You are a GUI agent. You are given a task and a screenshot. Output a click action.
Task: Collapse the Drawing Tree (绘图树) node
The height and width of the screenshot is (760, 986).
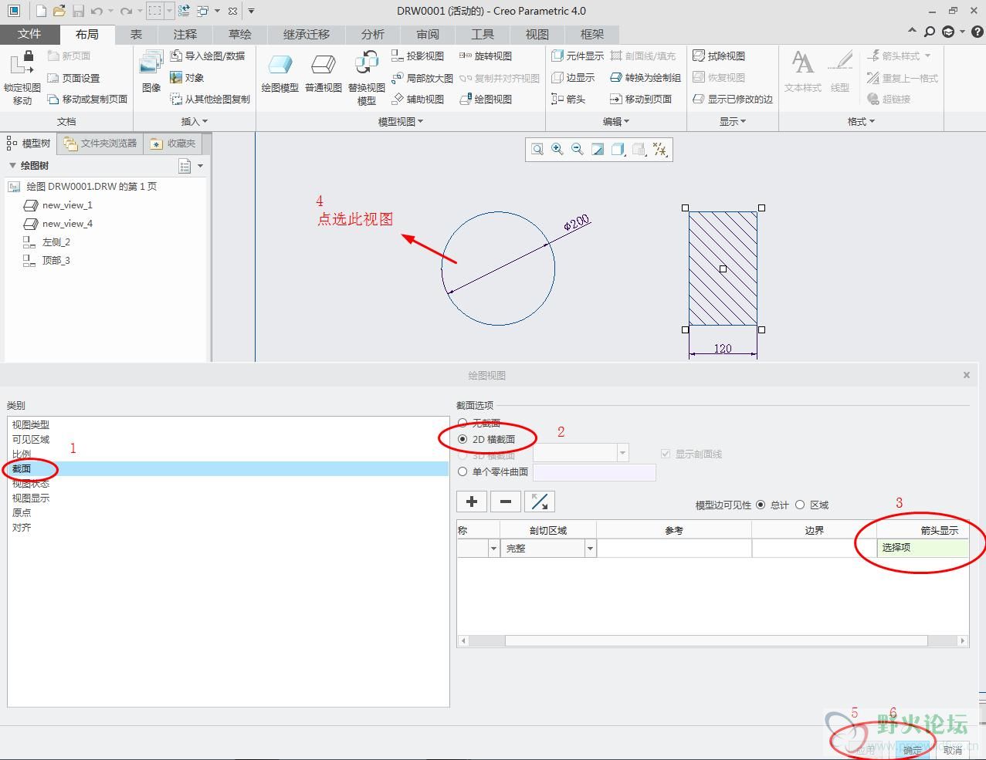[12, 166]
